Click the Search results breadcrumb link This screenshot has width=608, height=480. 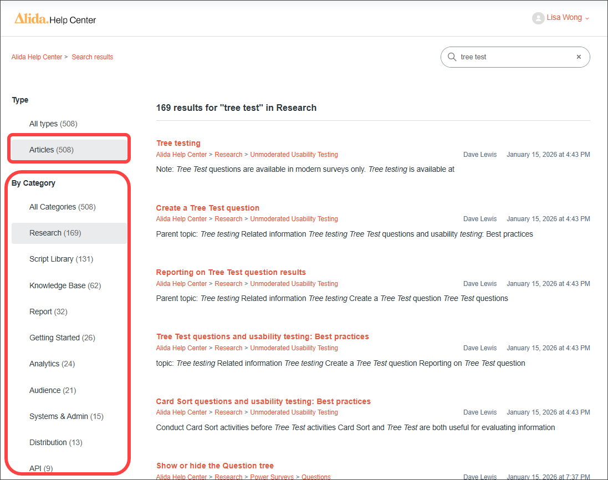(x=93, y=57)
